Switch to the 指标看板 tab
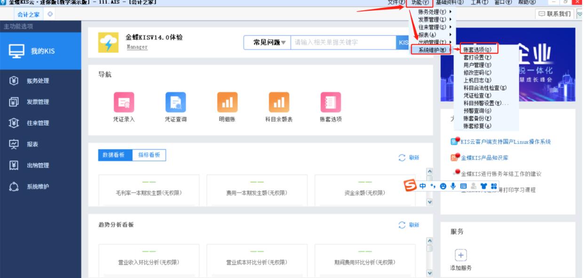584x278 pixels. tap(149, 155)
